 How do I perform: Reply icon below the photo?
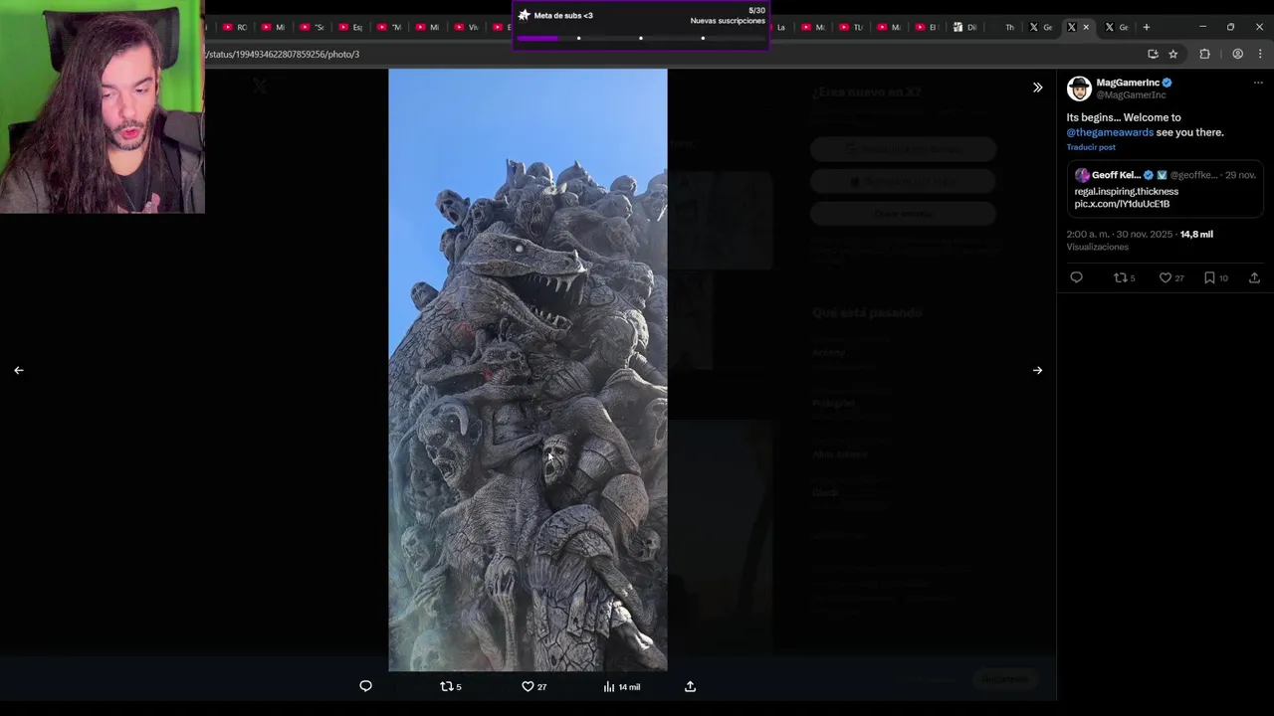[365, 686]
